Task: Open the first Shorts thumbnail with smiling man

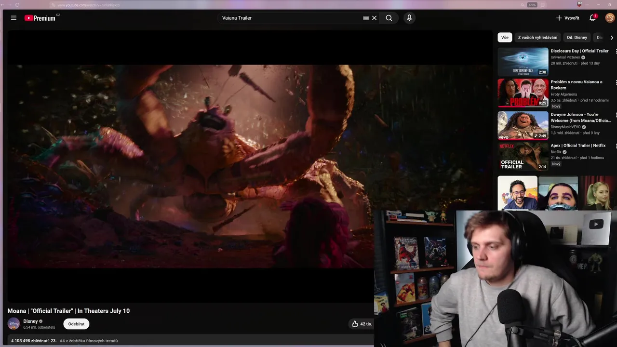Action: coord(517,193)
